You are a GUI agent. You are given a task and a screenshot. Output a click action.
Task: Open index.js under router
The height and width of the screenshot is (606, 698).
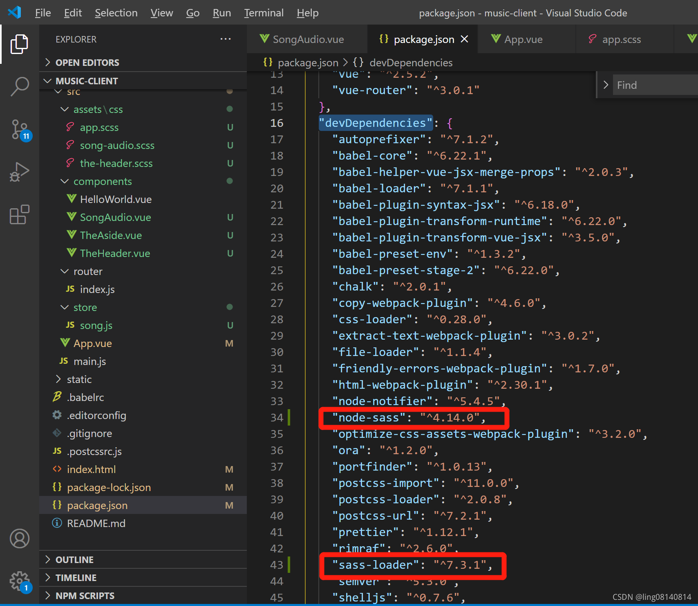[x=143, y=289]
